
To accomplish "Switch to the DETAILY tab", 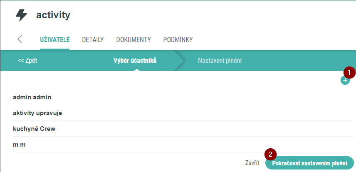I will [93, 40].
